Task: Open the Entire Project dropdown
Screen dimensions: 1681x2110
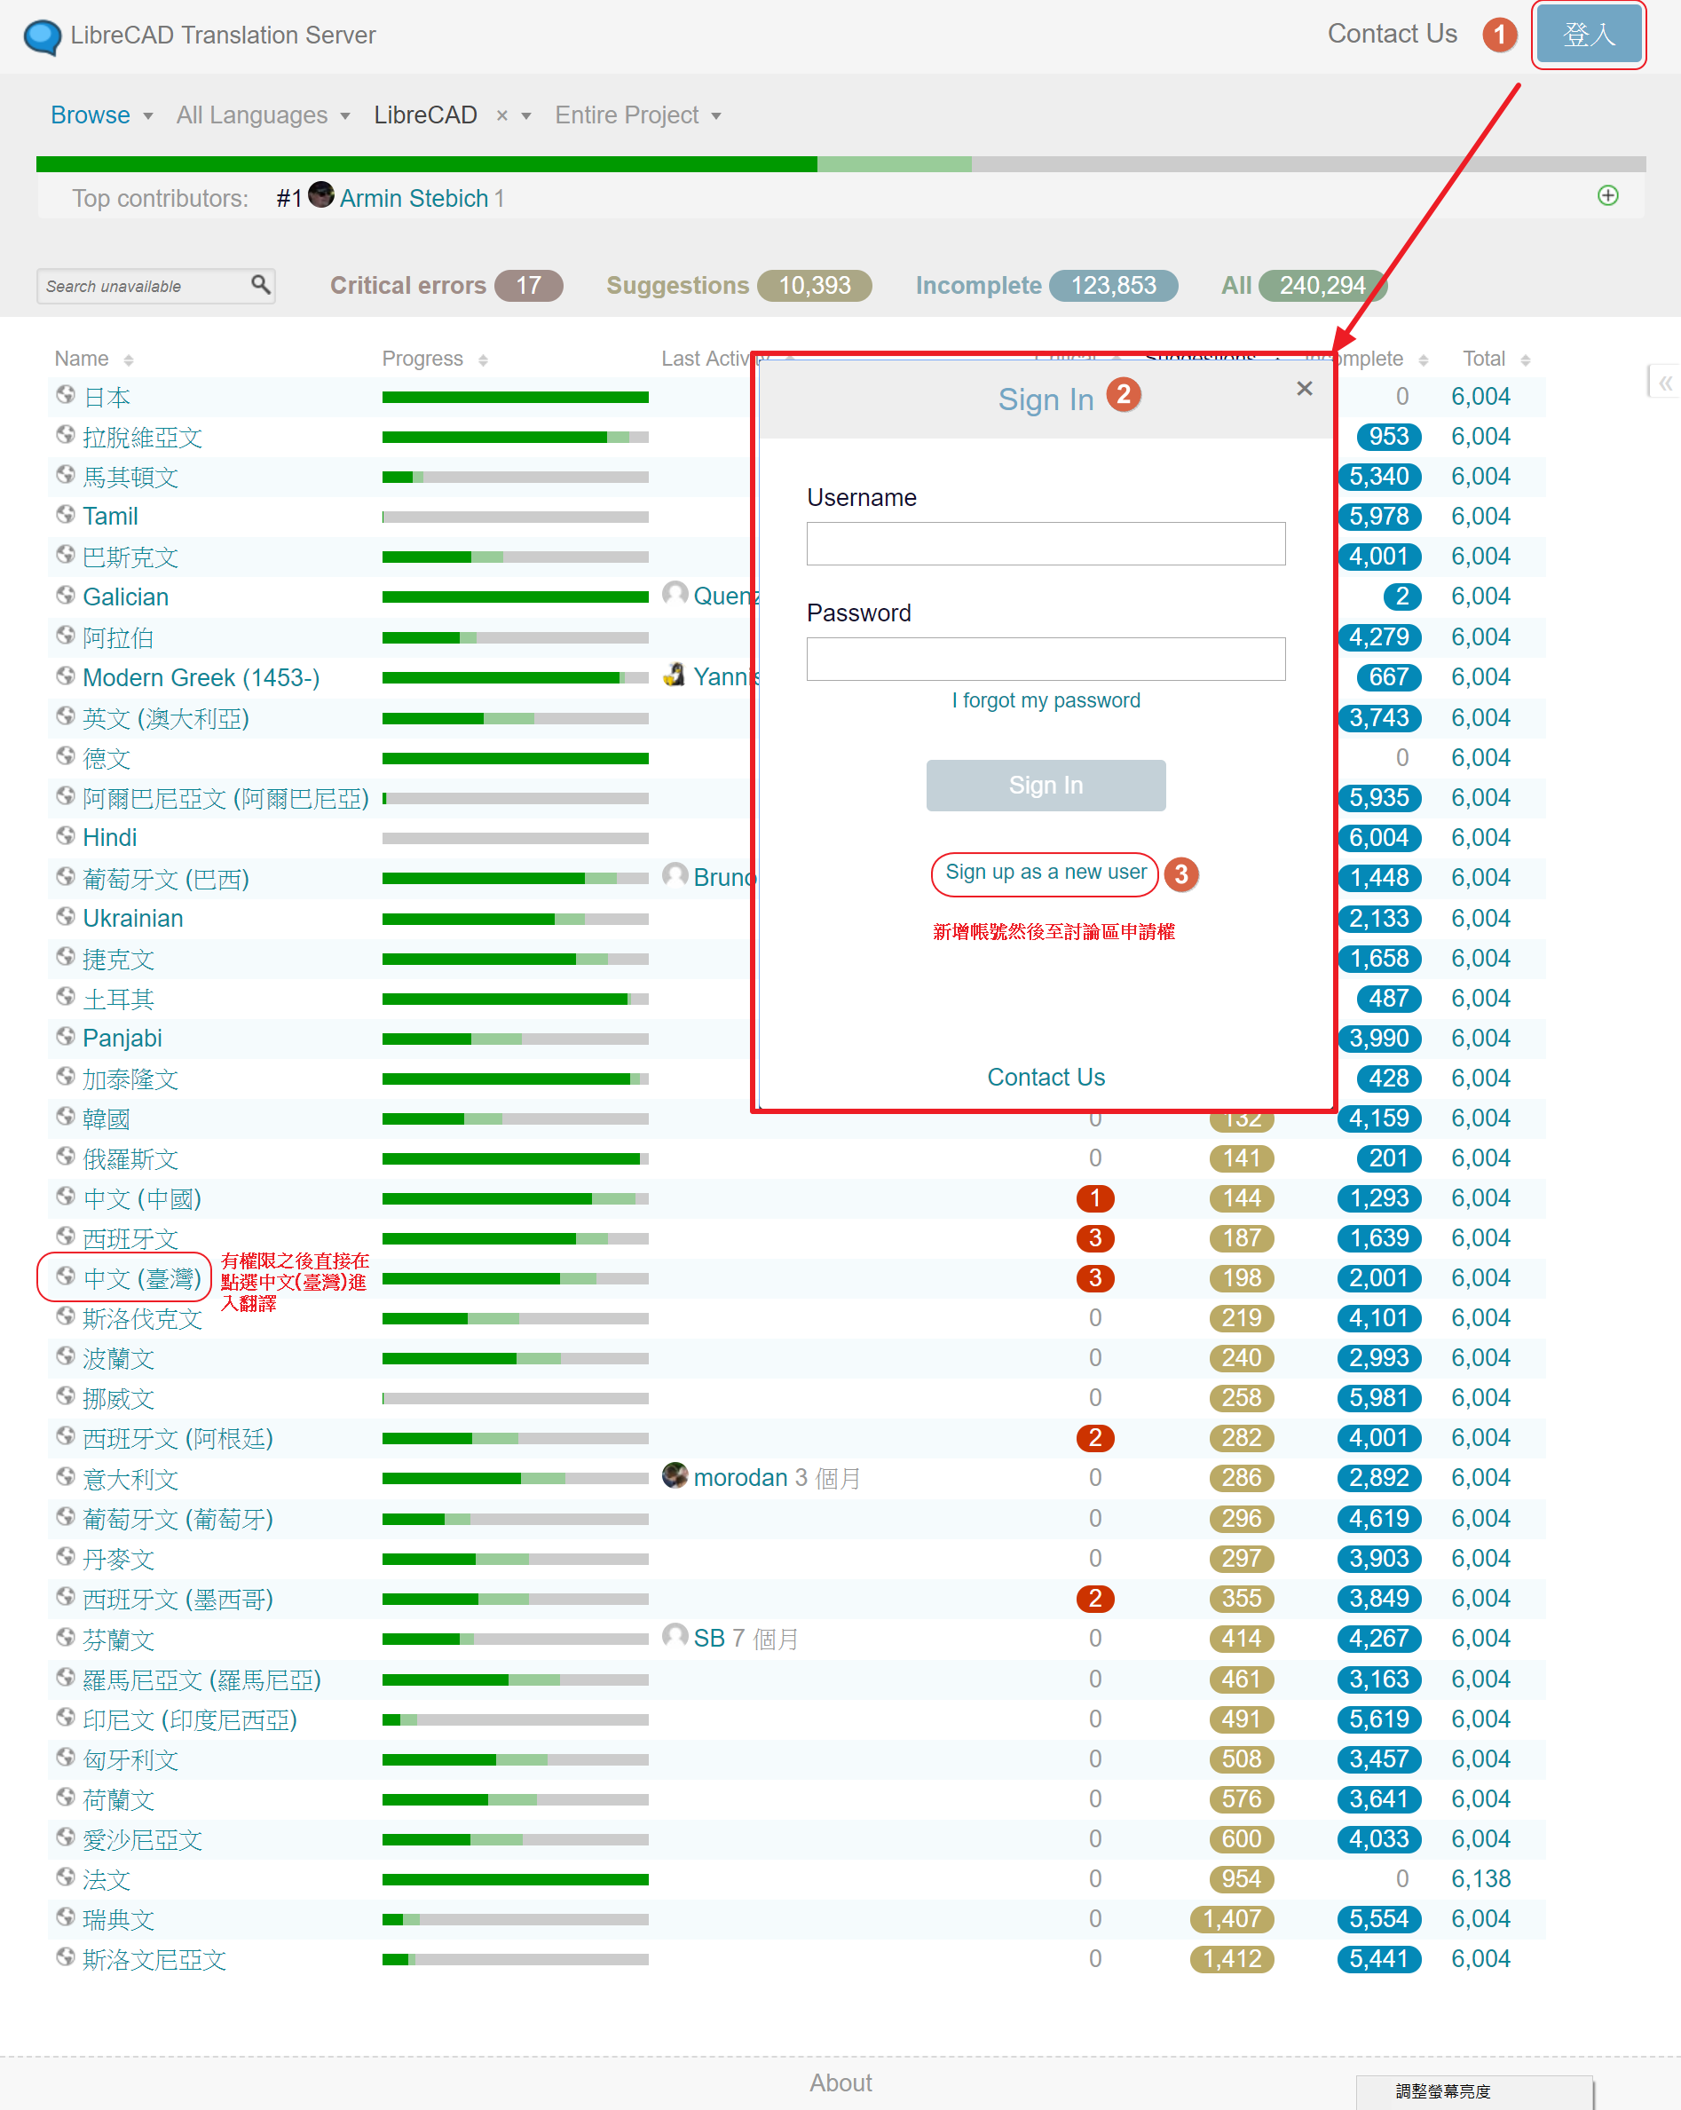Action: tap(638, 115)
